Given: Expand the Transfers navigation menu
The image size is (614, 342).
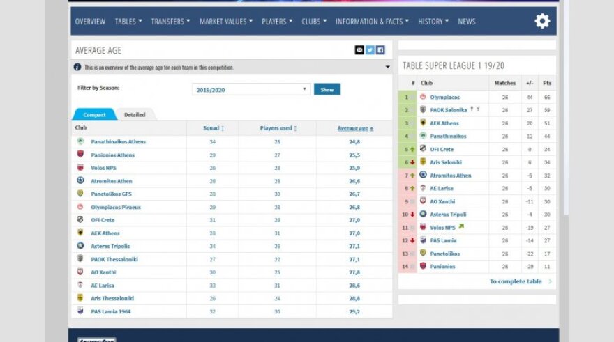Looking at the screenshot, I should pos(171,22).
